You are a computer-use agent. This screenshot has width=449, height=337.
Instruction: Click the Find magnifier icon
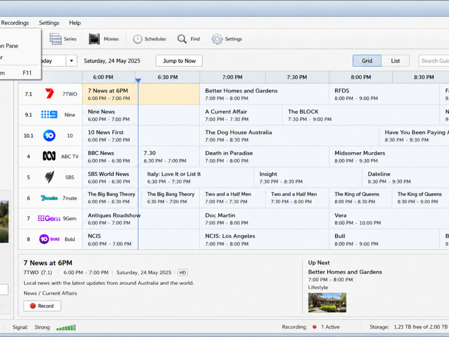point(182,39)
